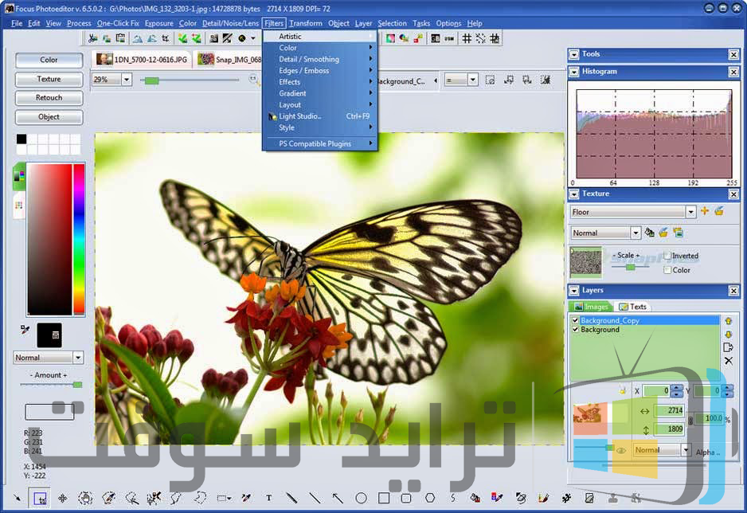
Task: Open the zoom 29% dropdown
Action: pyautogui.click(x=127, y=80)
